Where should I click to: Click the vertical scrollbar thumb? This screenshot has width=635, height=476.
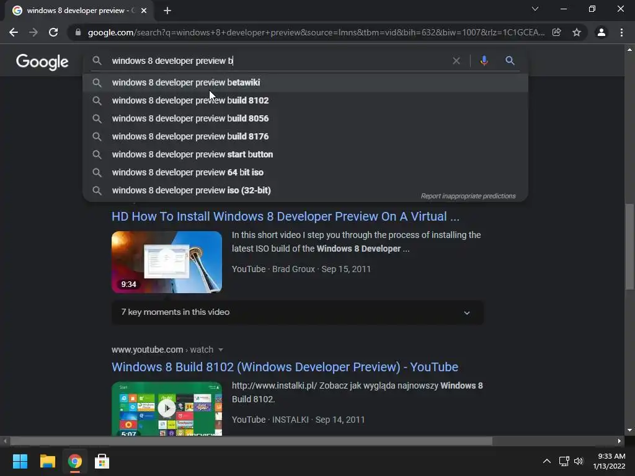(629, 247)
